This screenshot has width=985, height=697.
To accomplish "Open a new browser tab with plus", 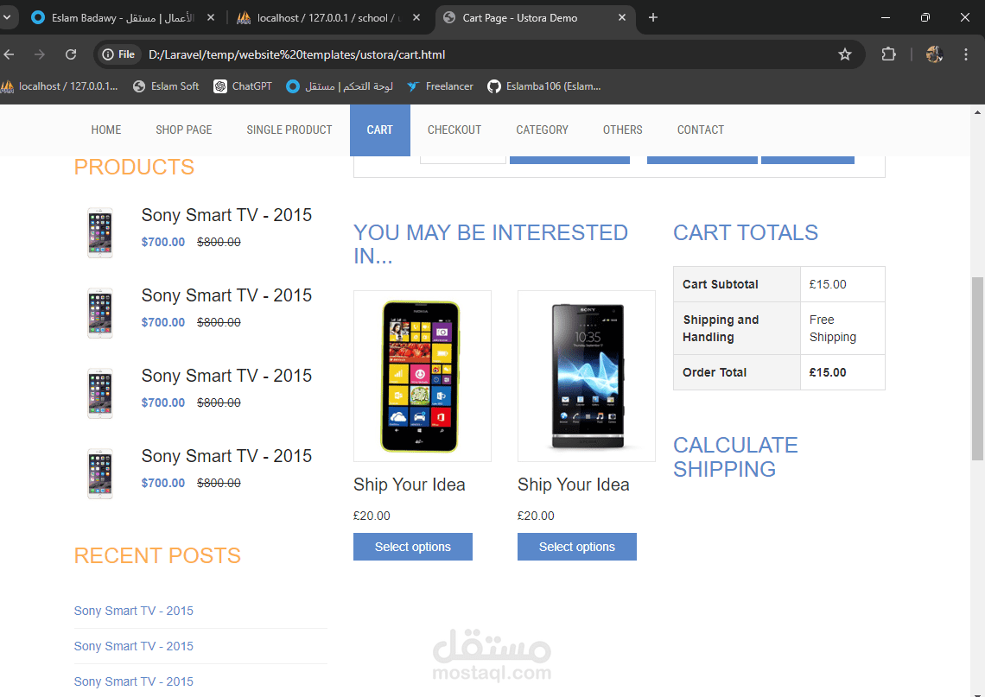I will tap(653, 17).
